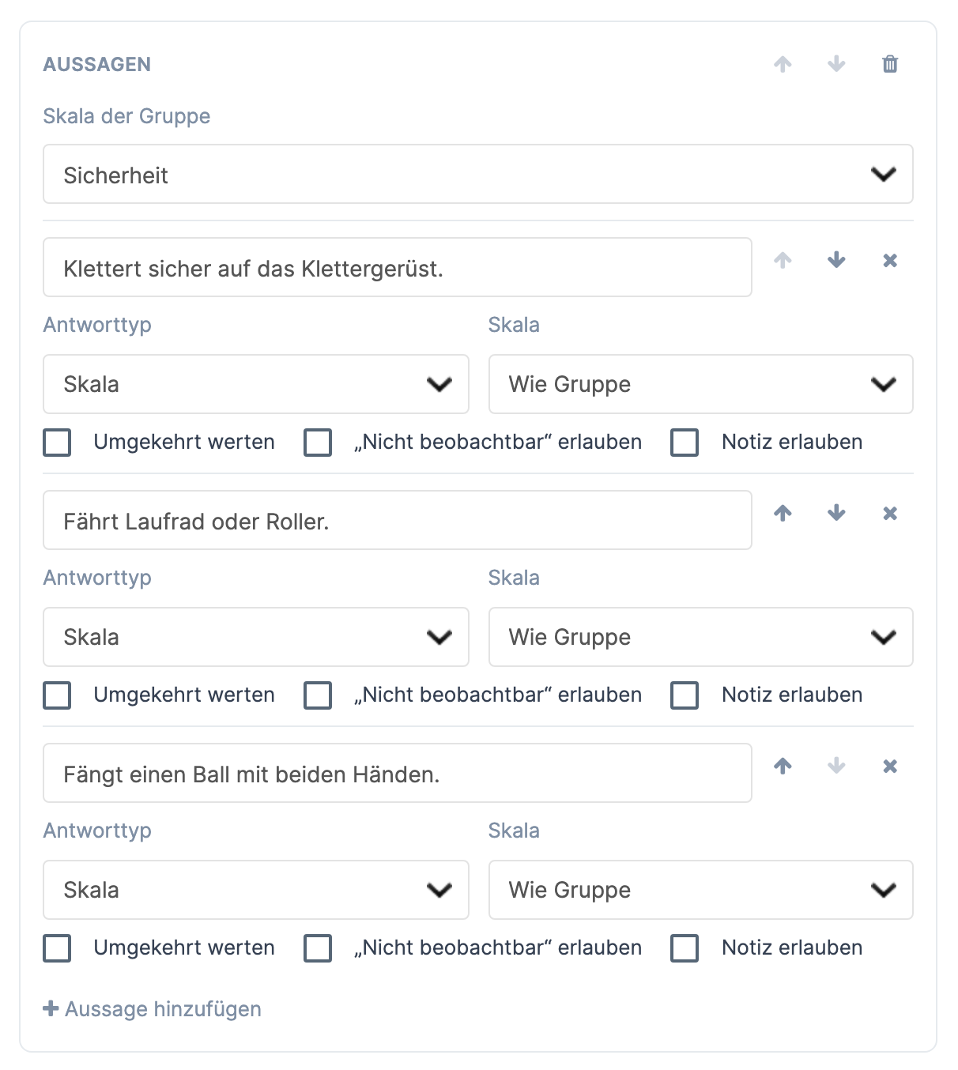Move 'Fährt Laufrad oder Roller' statement up
This screenshot has width=958, height=1070.
tap(783, 513)
